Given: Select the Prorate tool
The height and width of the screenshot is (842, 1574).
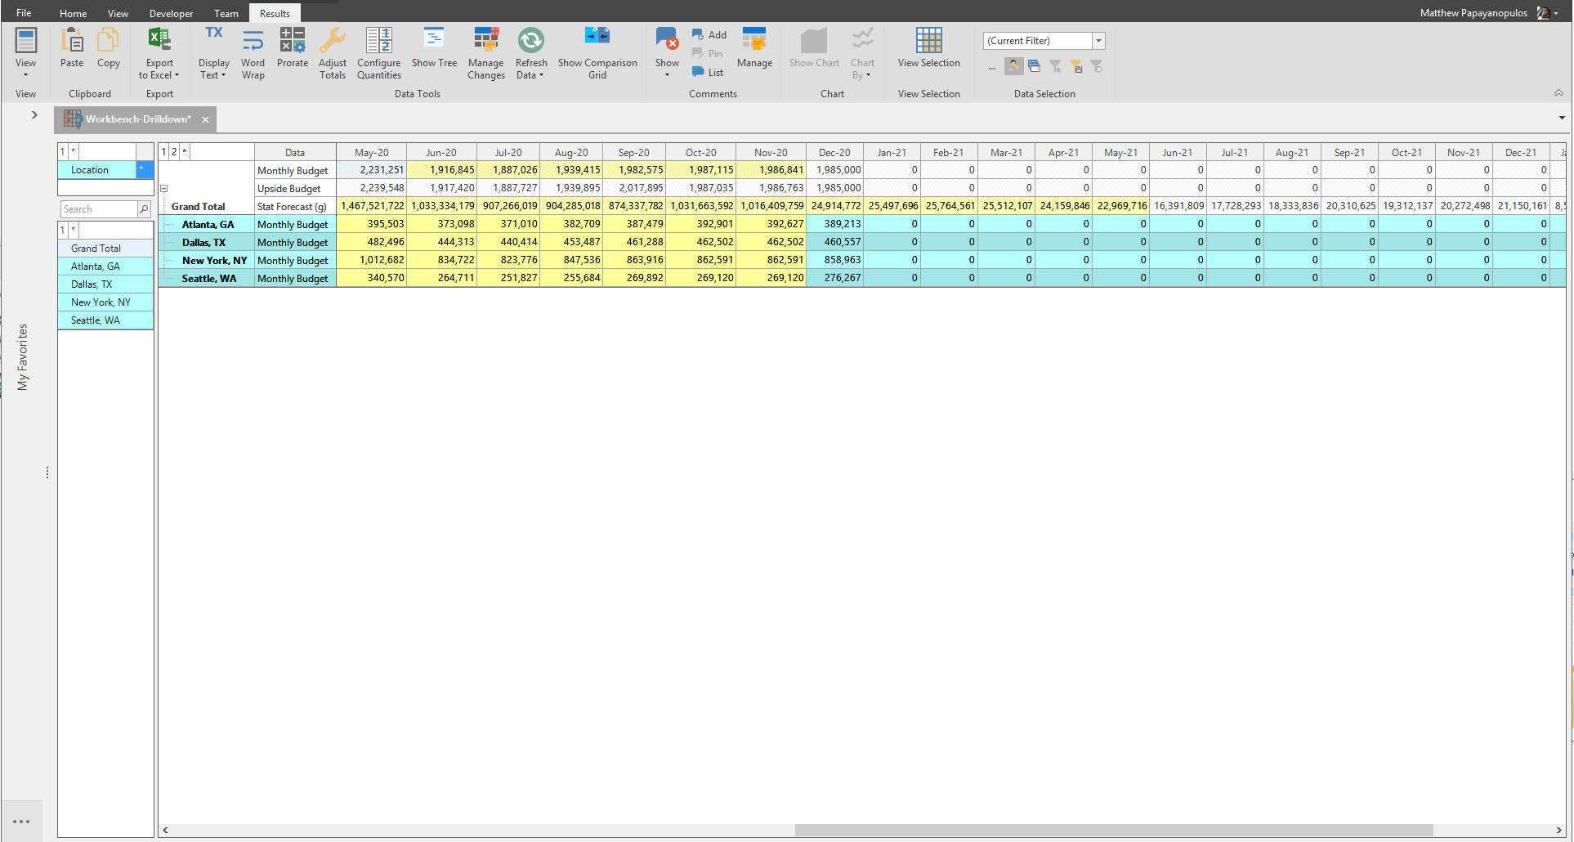Looking at the screenshot, I should coord(293,48).
